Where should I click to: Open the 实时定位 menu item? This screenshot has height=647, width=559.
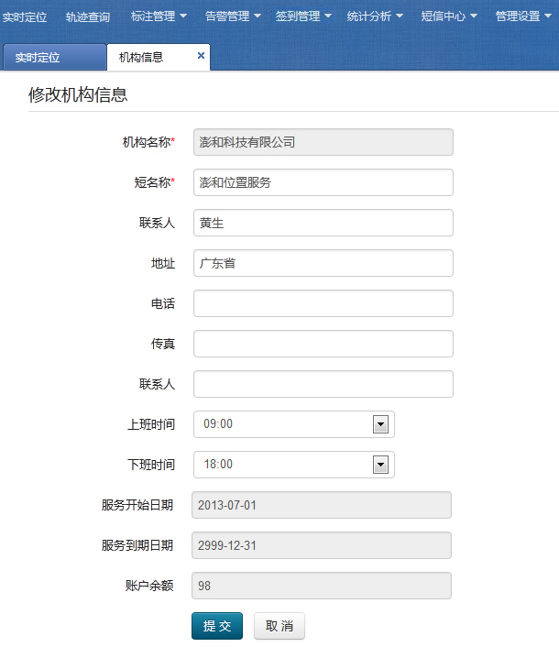click(x=25, y=16)
